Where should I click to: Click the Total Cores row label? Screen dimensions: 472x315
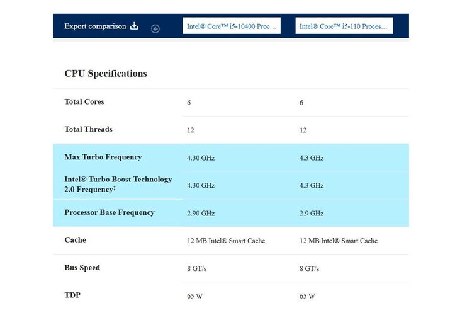click(x=84, y=102)
